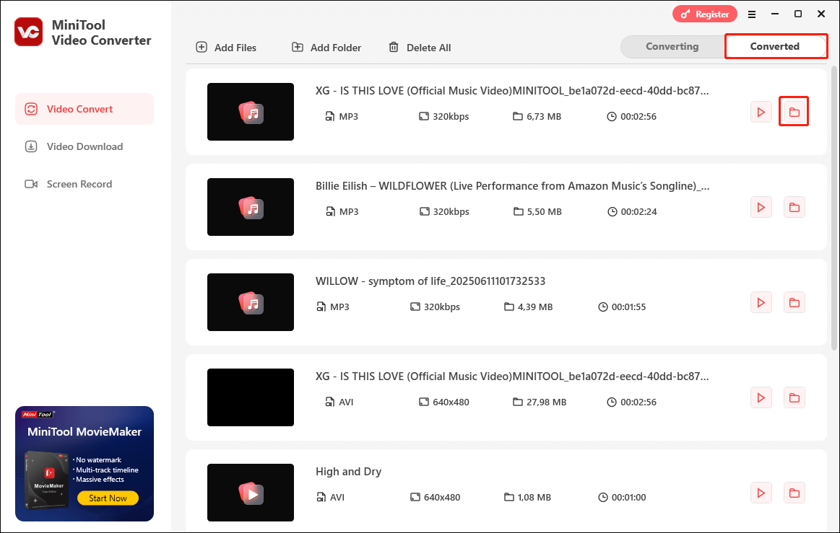Open Video Convert section

[84, 109]
